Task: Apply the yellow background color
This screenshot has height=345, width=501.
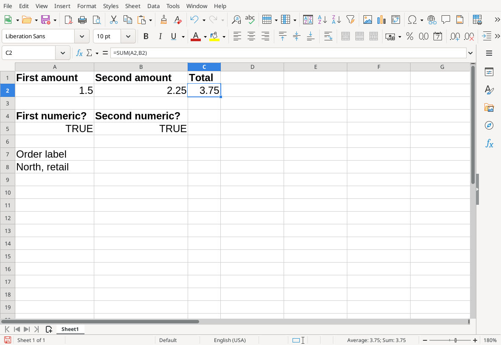Action: click(x=214, y=37)
